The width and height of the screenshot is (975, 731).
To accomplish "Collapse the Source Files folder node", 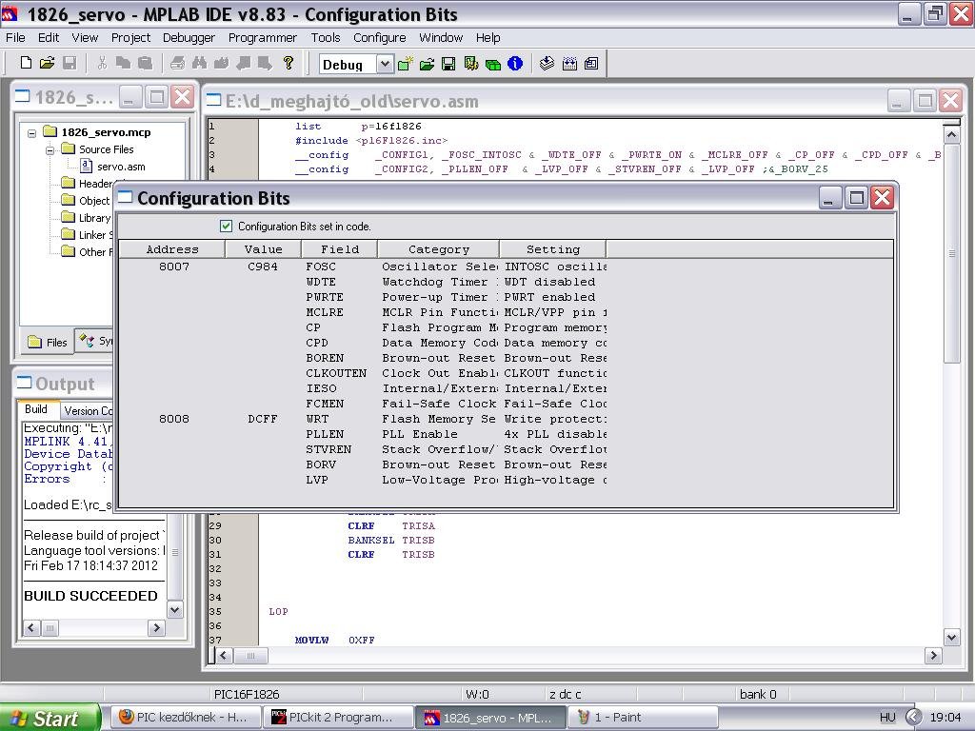I will 50,149.
